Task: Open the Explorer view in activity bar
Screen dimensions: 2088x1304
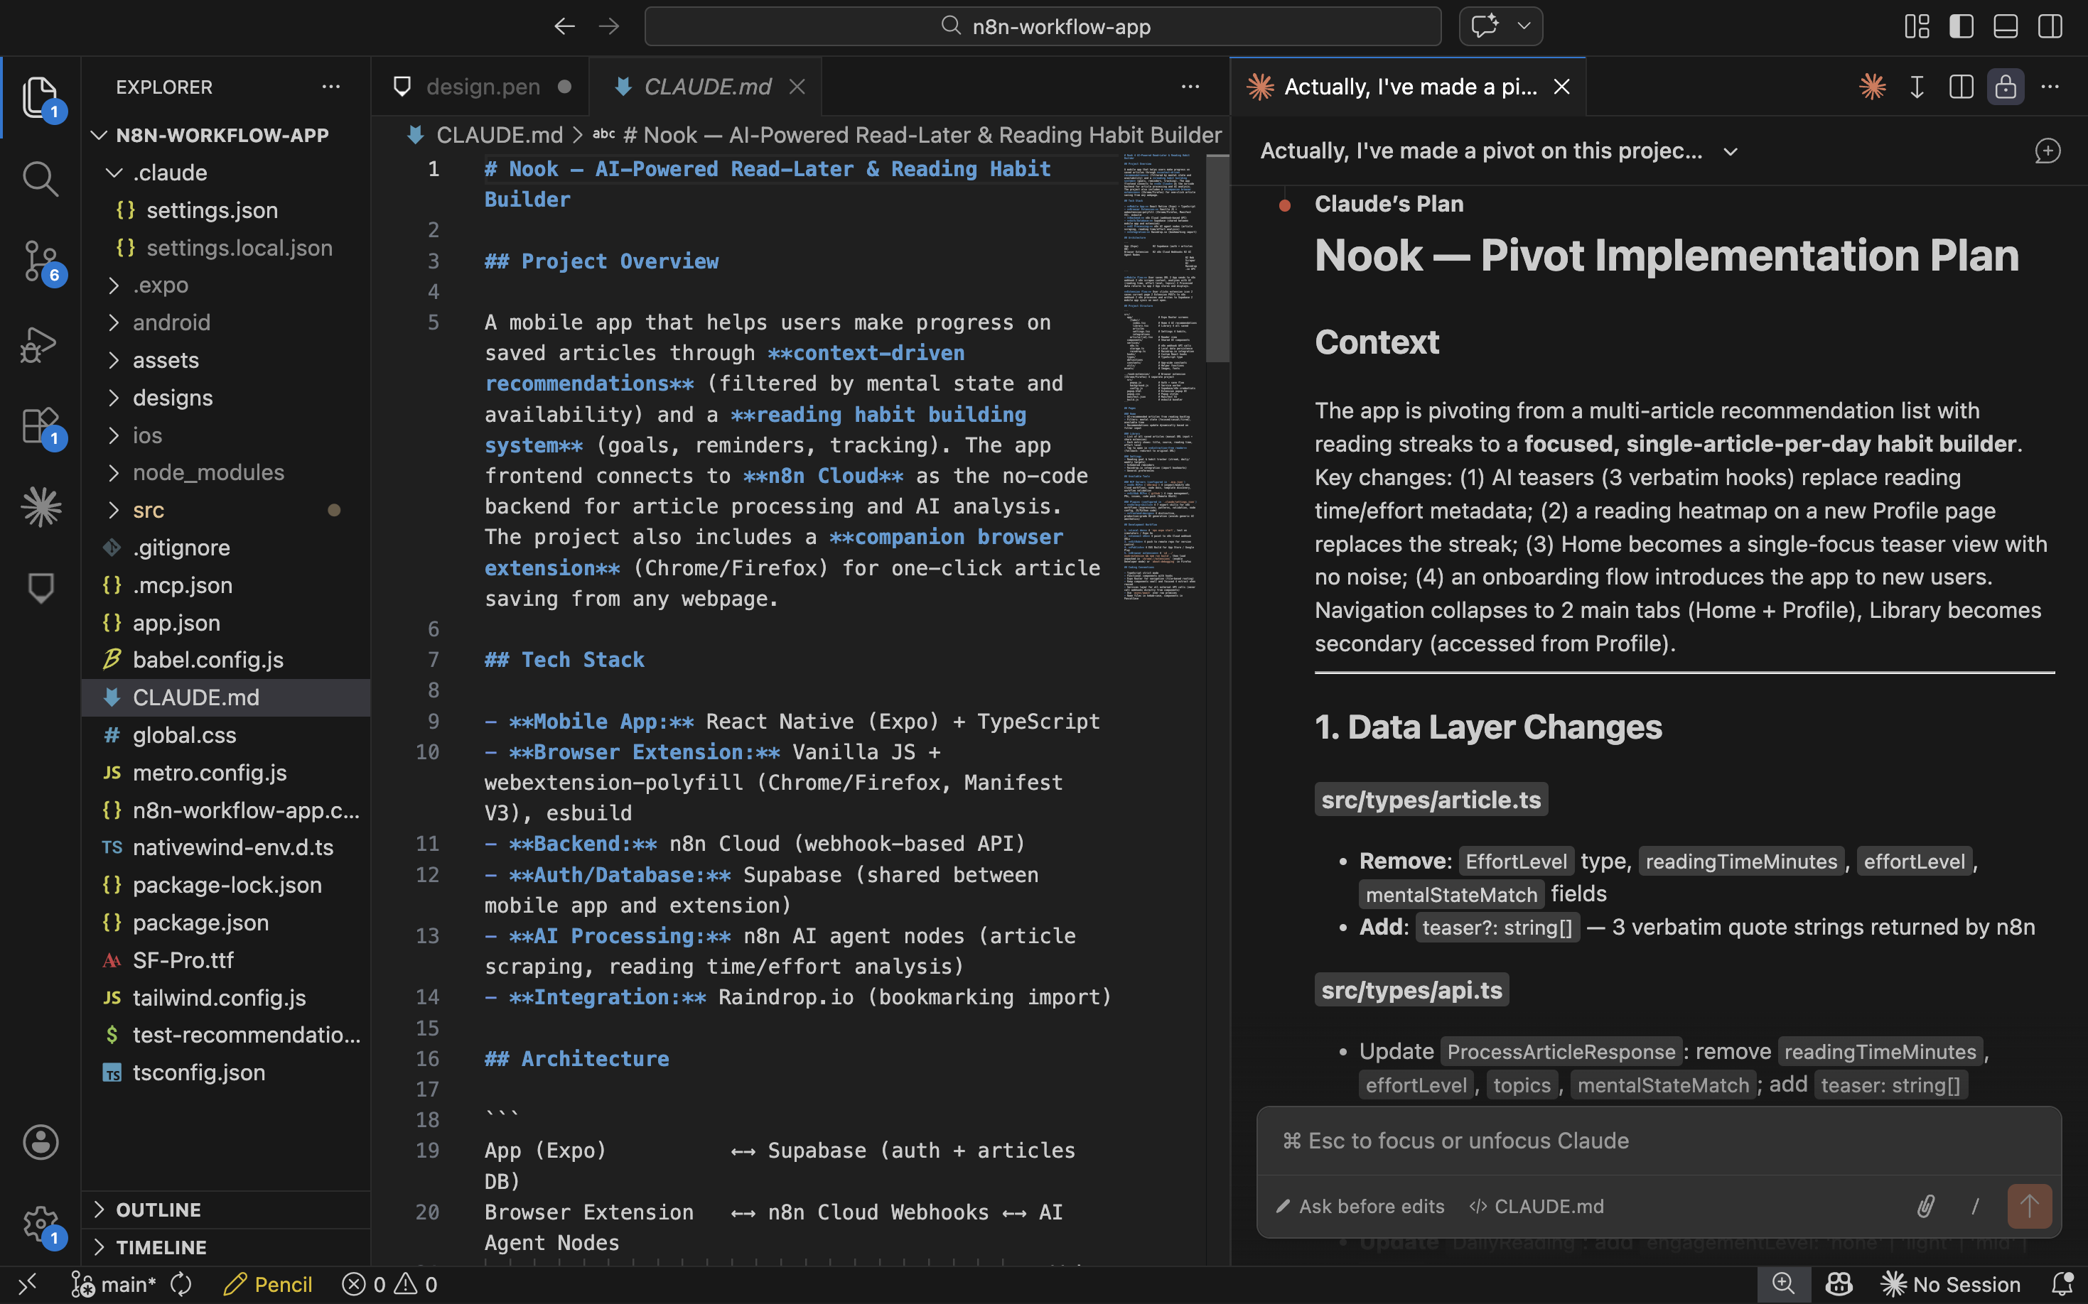Action: [40, 97]
